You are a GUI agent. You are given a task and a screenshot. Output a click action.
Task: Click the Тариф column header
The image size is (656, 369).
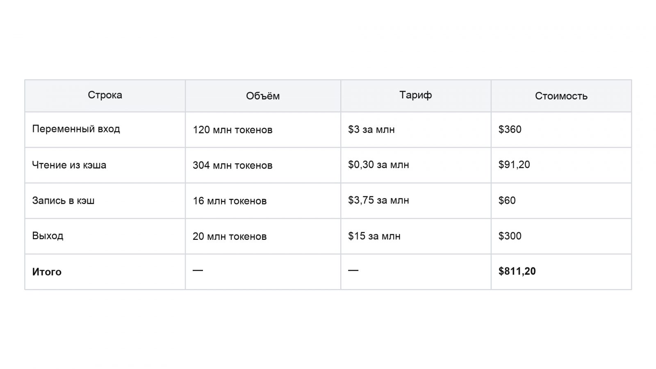point(416,95)
